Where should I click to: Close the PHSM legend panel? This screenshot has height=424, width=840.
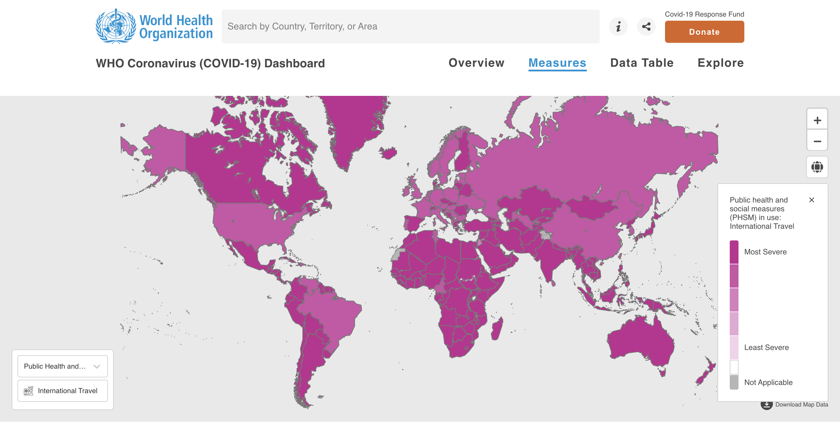tap(811, 200)
